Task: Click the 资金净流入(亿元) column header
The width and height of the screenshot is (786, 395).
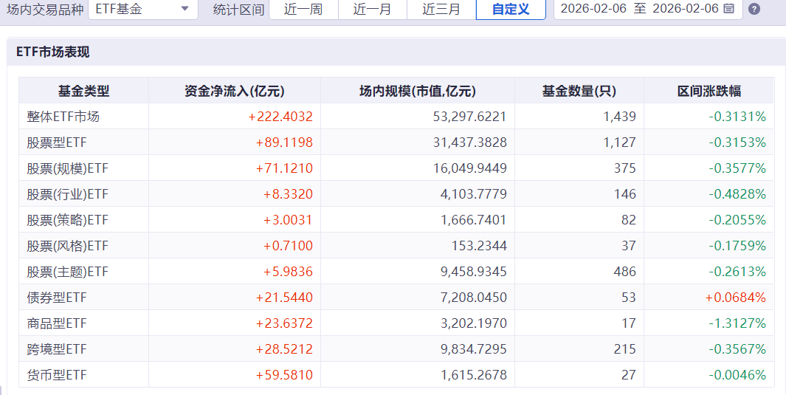Action: pos(235,91)
